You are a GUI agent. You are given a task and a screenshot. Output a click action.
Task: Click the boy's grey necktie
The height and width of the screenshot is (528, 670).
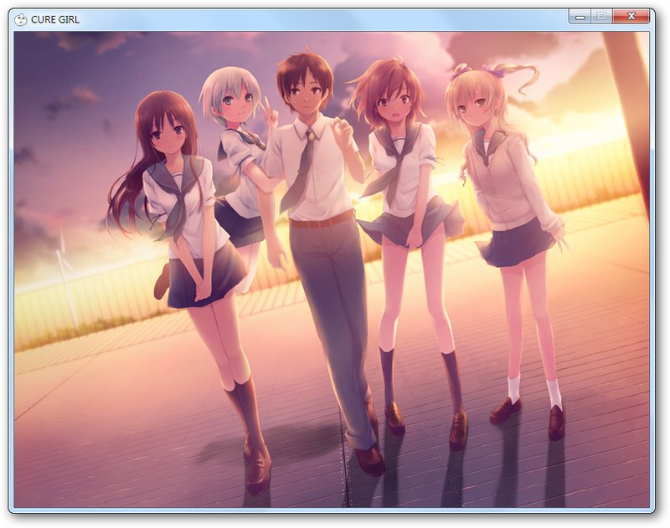coord(301,171)
